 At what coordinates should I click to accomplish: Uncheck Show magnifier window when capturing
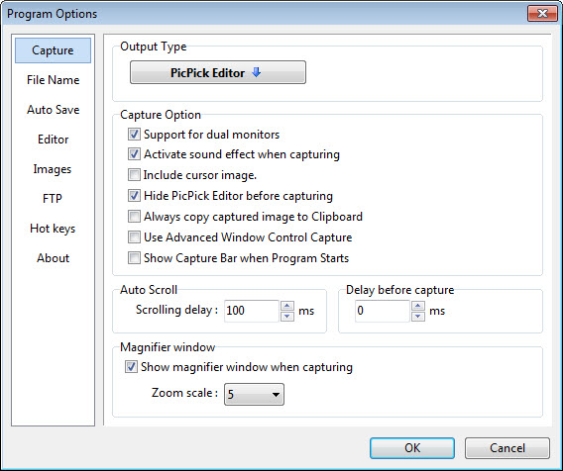coord(131,367)
